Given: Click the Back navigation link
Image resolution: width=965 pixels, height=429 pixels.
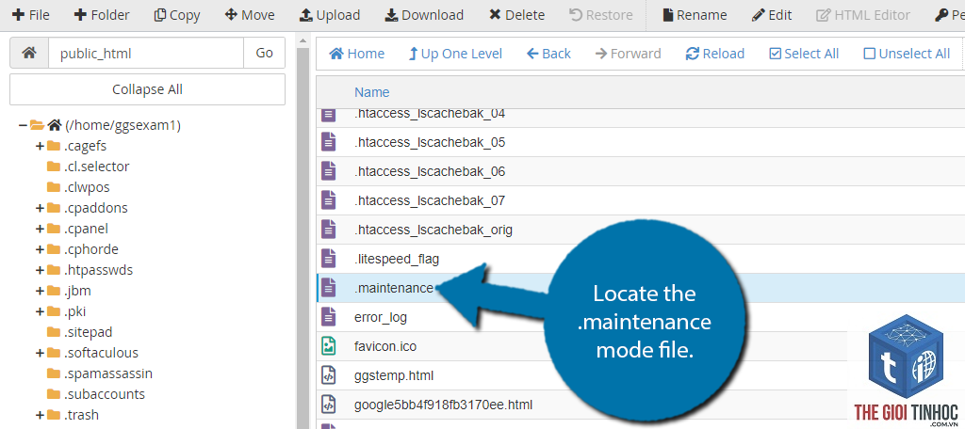Looking at the screenshot, I should 548,54.
